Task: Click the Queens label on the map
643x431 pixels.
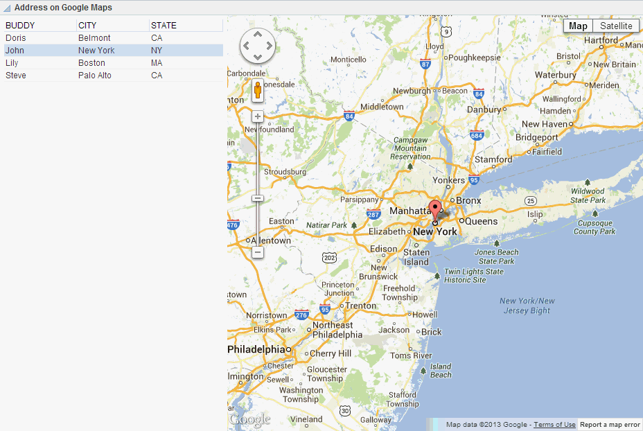Action: click(482, 222)
